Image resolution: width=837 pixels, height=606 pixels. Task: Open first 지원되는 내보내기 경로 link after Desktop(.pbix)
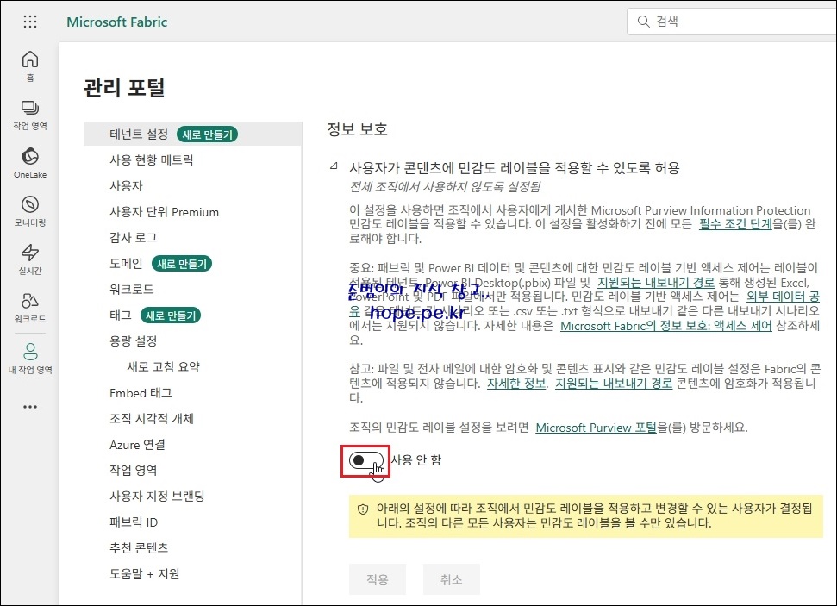click(x=655, y=283)
